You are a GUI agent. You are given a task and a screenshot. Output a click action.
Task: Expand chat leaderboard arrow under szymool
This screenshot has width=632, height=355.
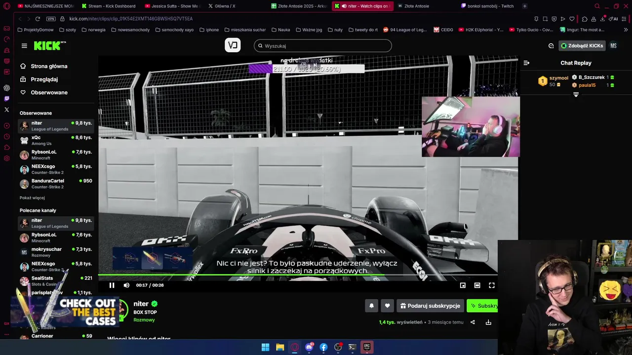(576, 95)
